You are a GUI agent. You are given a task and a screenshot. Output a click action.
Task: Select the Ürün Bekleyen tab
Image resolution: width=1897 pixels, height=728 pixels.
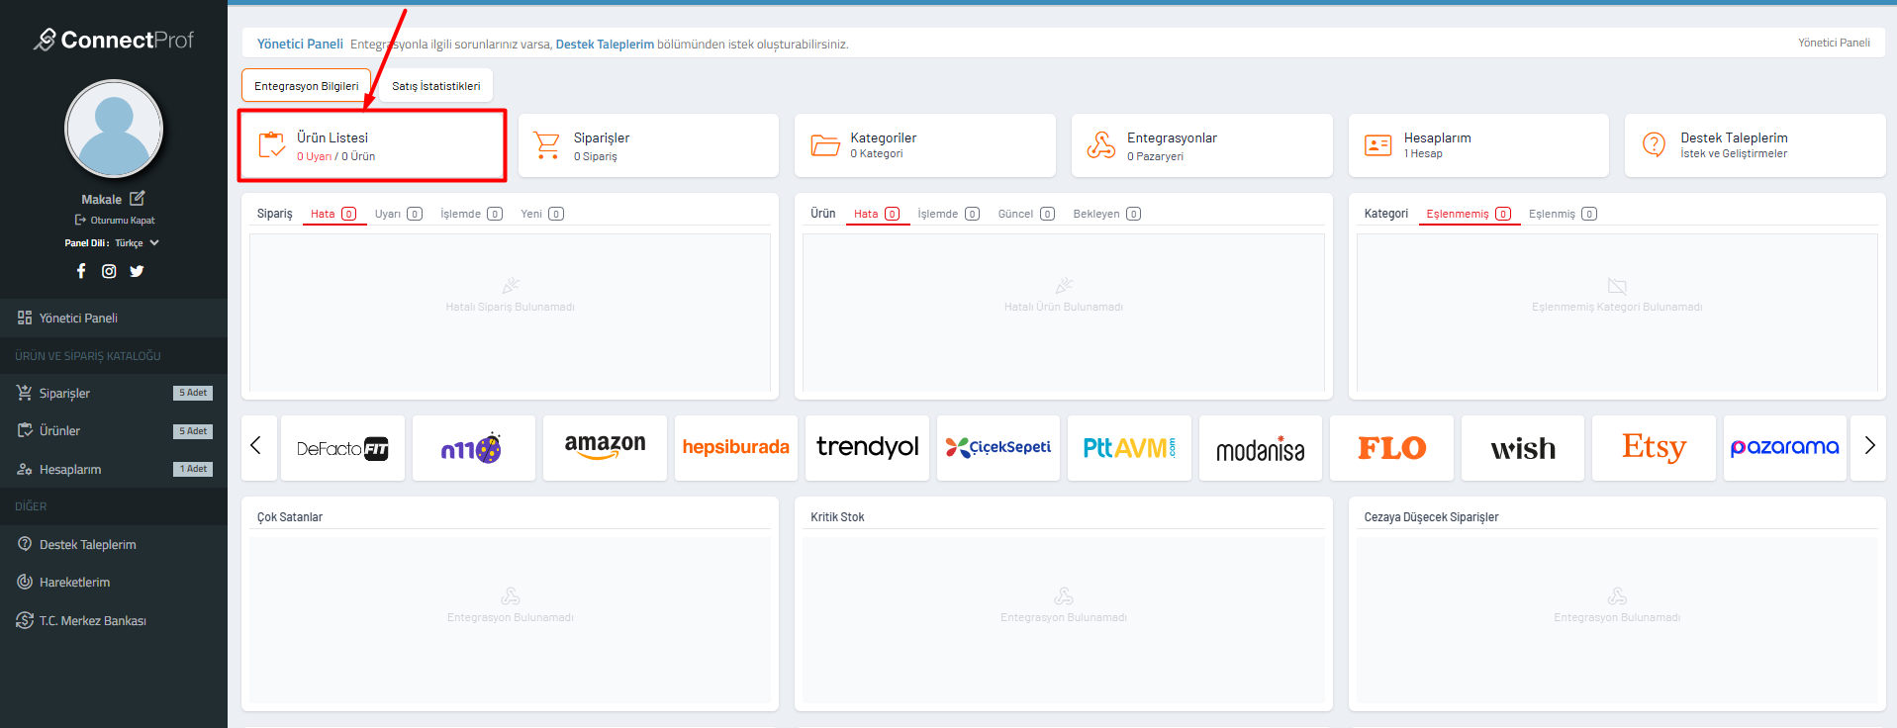tap(1106, 214)
